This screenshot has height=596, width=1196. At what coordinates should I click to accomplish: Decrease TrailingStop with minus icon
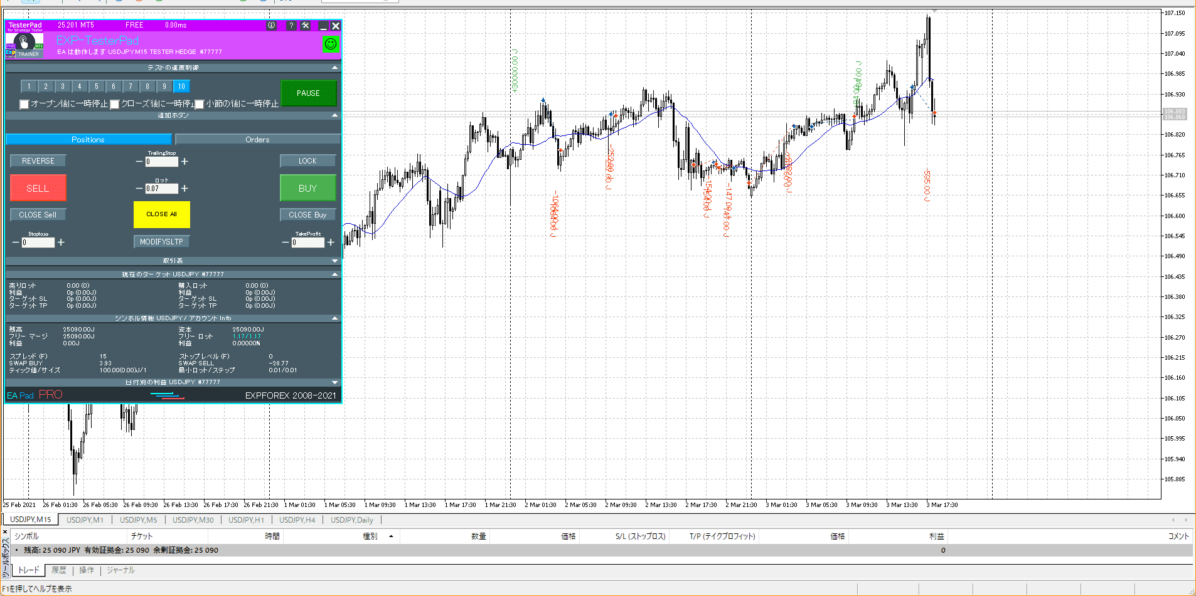[139, 162]
